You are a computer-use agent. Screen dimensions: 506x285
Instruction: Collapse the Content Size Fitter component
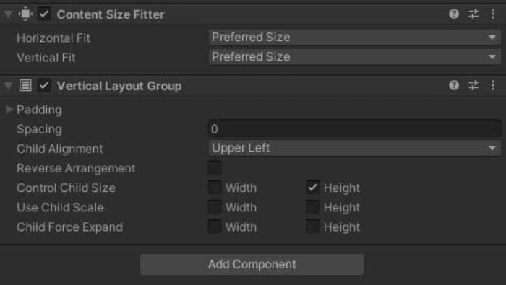[9, 14]
